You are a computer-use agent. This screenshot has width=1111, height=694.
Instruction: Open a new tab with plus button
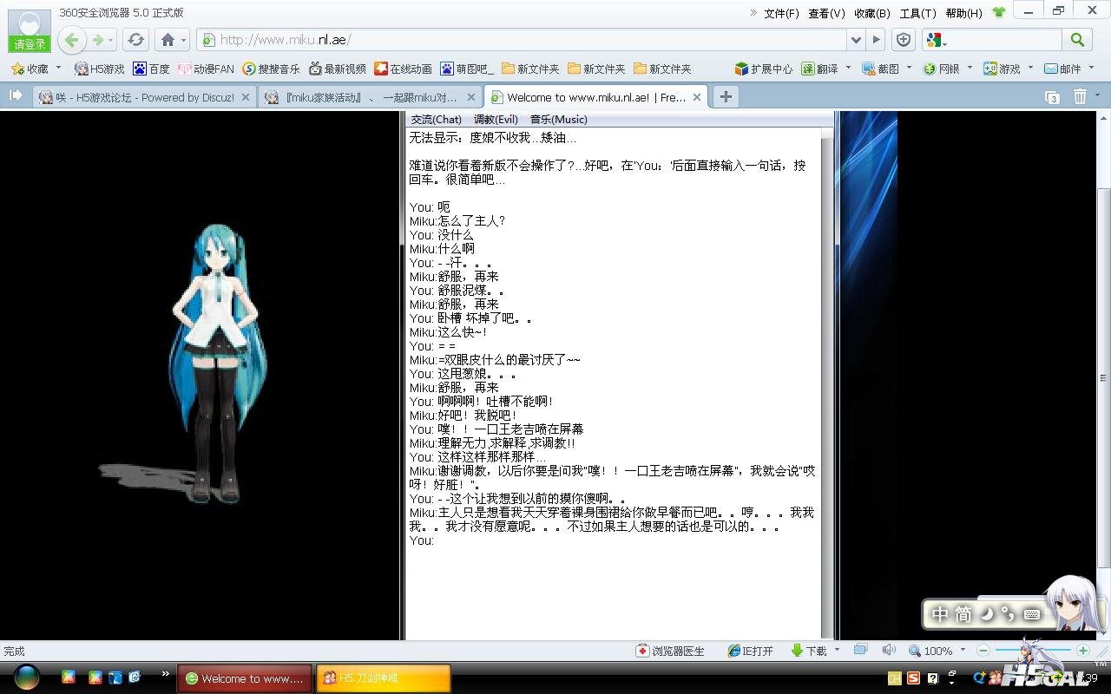(x=726, y=96)
